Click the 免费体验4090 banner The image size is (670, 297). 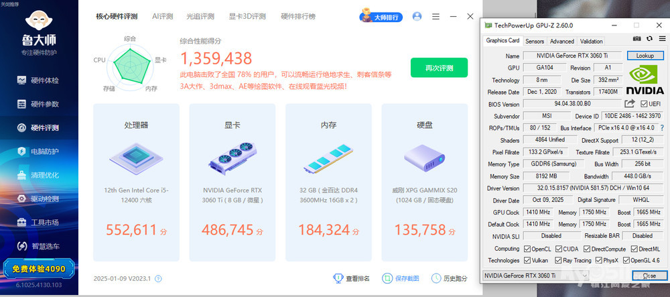coord(38,269)
